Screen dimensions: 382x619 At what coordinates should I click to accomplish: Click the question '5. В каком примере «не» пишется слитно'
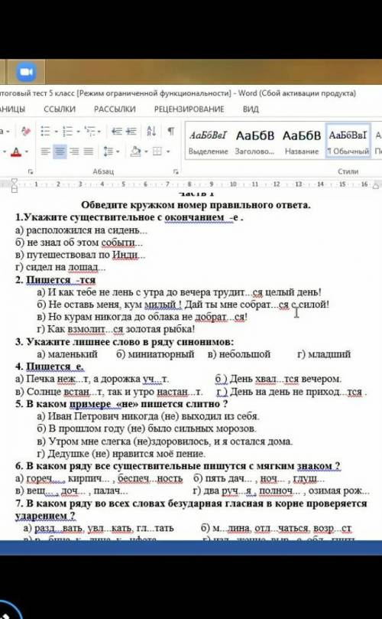pyautogui.click(x=121, y=404)
